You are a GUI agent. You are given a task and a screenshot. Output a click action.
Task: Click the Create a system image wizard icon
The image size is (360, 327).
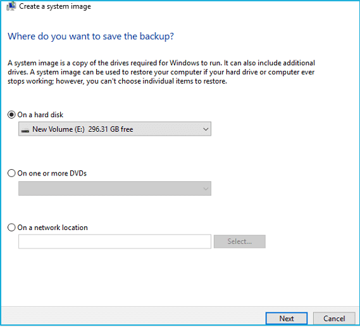[11, 6]
